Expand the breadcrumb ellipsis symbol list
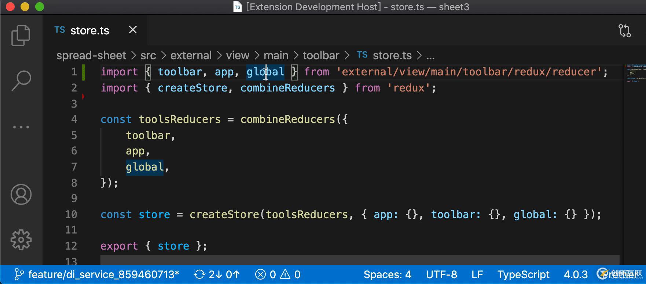The width and height of the screenshot is (646, 284). 430,56
